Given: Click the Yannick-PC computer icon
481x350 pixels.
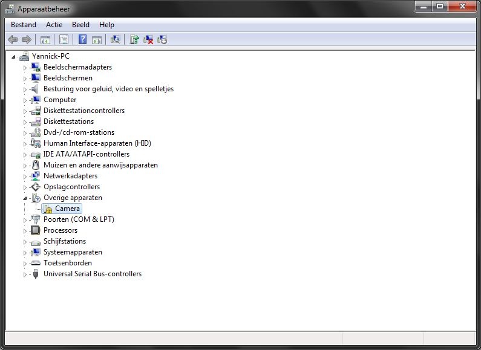Looking at the screenshot, I should [x=24, y=56].
